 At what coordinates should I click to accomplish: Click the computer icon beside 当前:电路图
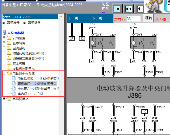(x=5, y=32)
